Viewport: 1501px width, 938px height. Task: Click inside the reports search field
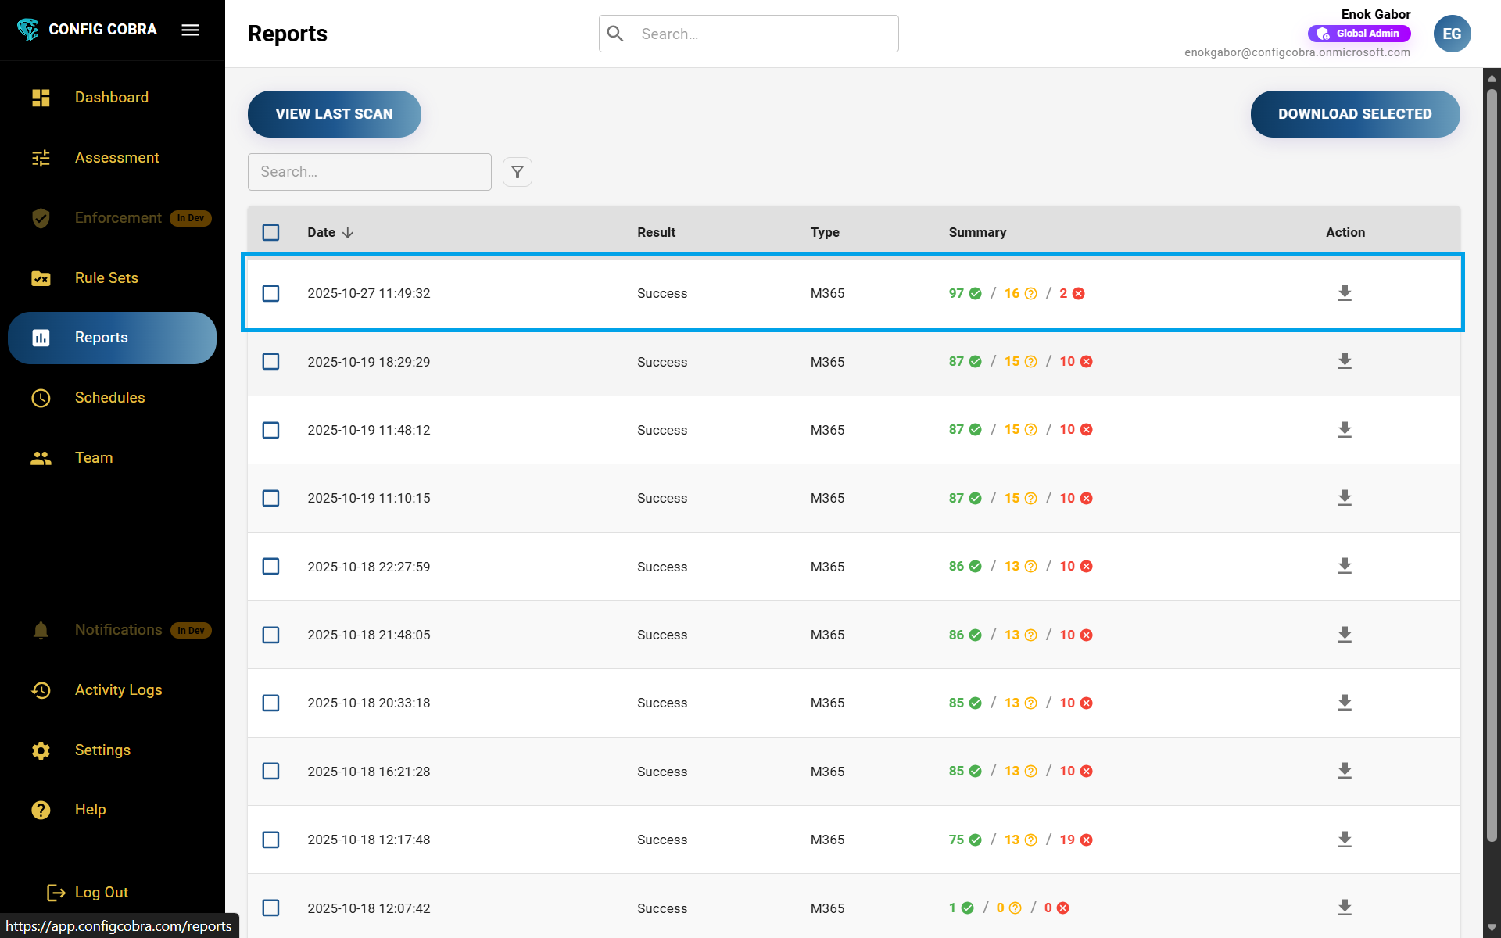[370, 171]
